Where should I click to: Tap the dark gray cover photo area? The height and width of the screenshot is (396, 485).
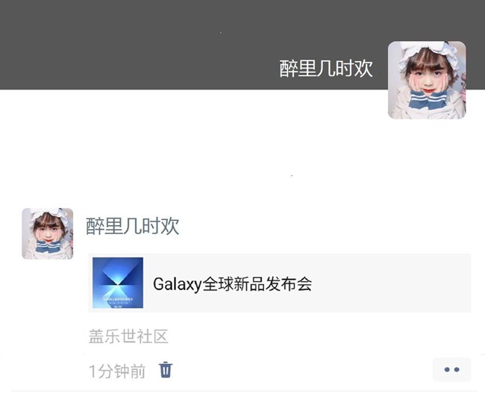point(186,45)
